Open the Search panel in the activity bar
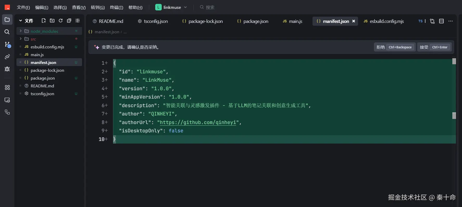The image size is (462, 207). pyautogui.click(x=7, y=32)
